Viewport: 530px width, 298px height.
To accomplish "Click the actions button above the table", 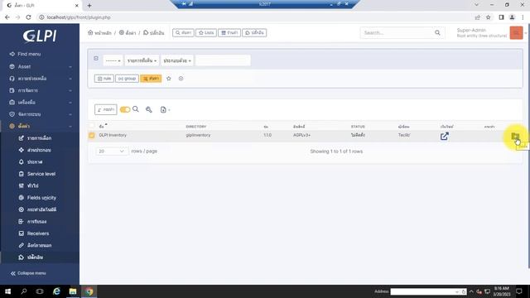I will click(106, 109).
